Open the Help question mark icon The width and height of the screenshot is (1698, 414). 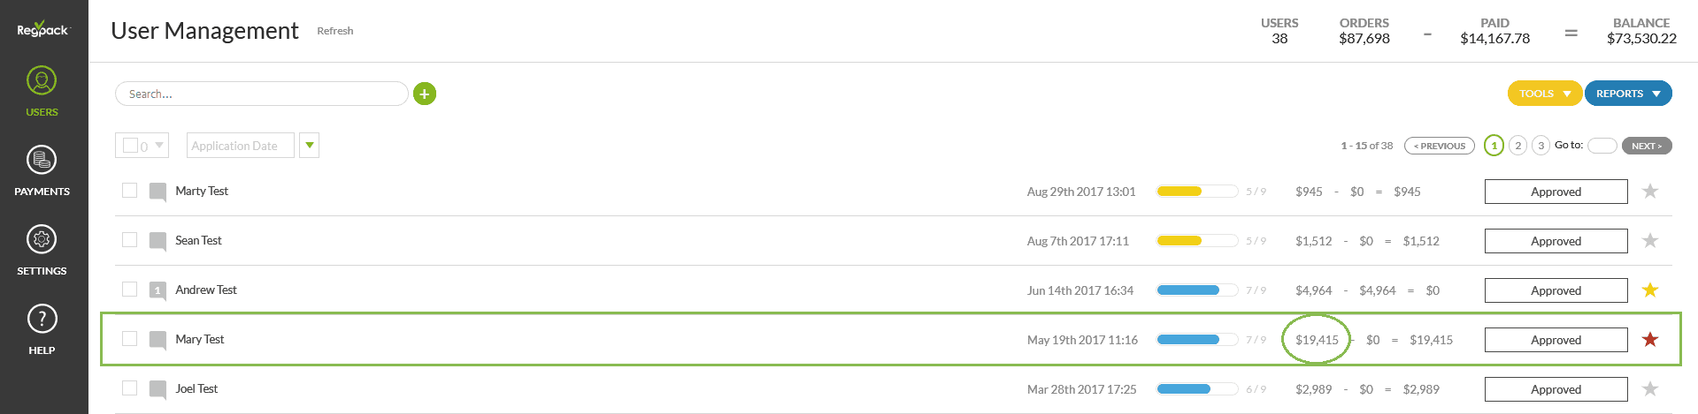[x=42, y=320]
